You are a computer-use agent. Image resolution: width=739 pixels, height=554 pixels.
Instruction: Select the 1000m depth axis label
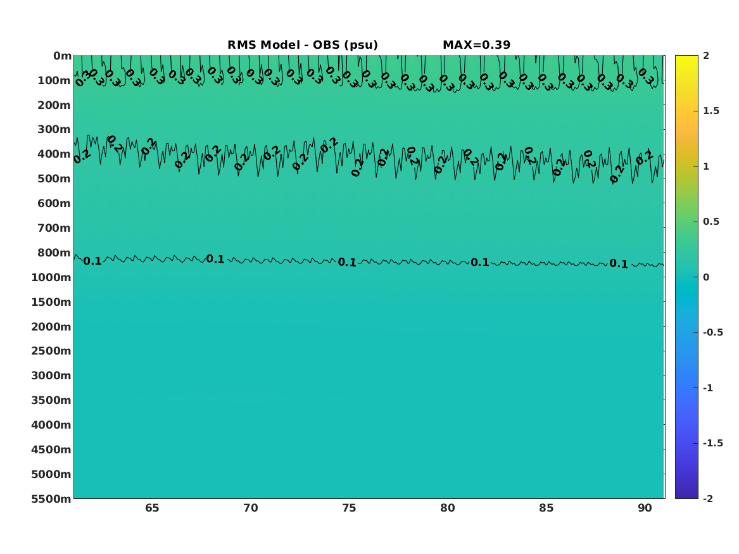coord(51,277)
